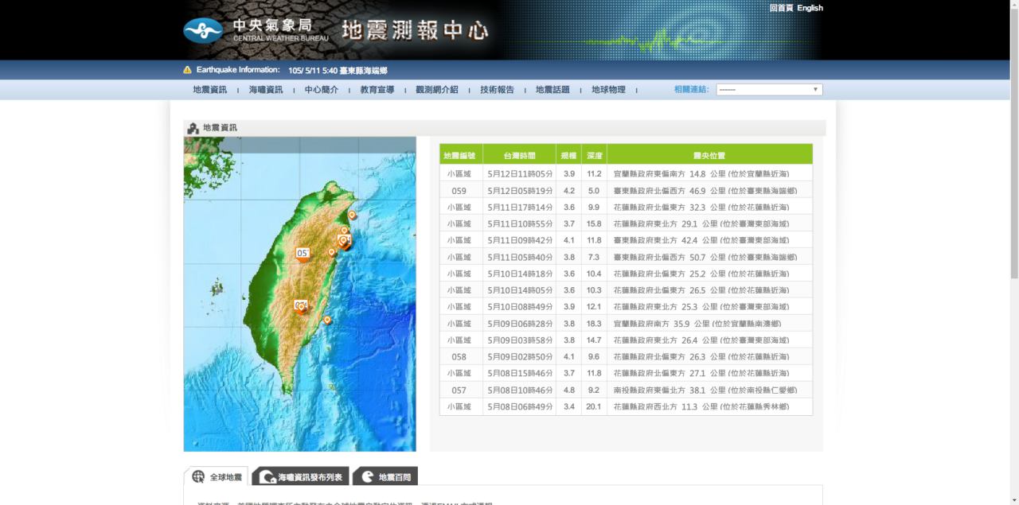This screenshot has width=1019, height=505.
Task: Open earthquake report number 058 row
Action: [x=626, y=357]
